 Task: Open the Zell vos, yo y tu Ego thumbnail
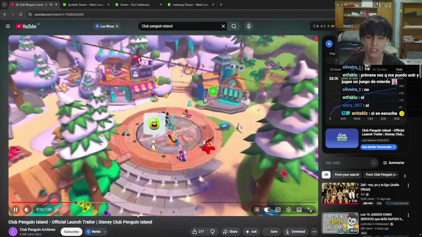pos(340,194)
